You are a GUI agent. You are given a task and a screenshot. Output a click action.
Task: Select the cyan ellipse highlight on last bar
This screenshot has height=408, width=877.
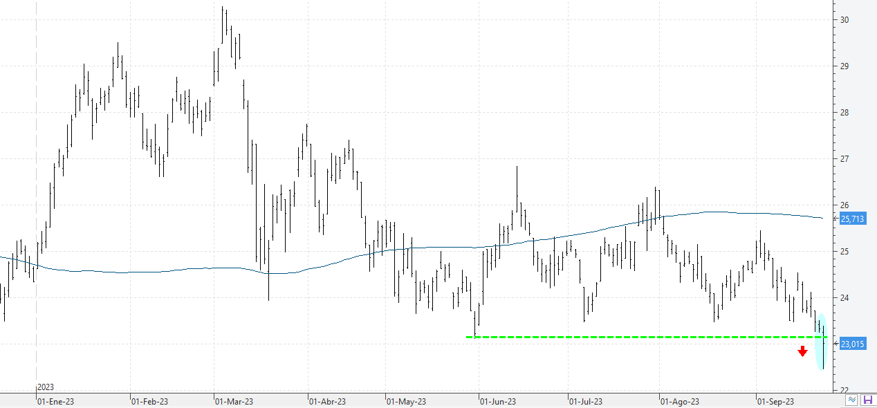(x=821, y=342)
